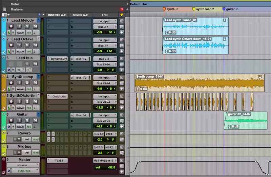Click the I / O column header
271x177 pixels.
(x=105, y=15)
